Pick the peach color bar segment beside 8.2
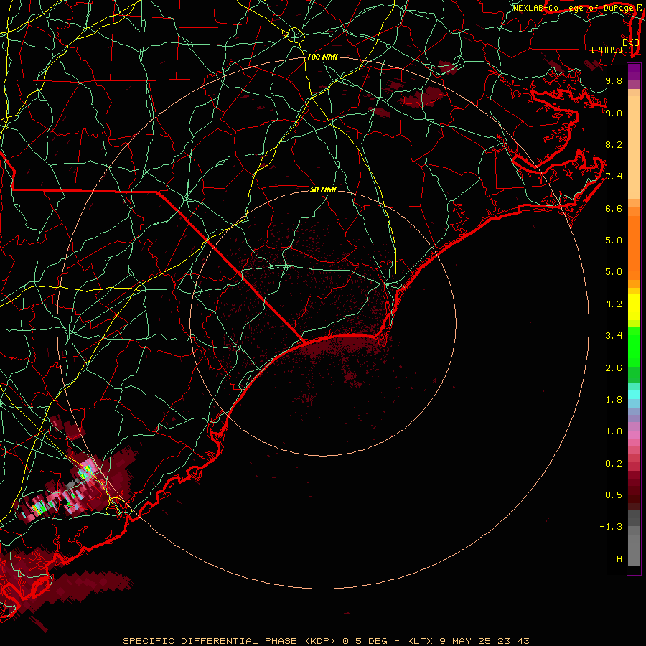This screenshot has height=646, width=646. 634,147
